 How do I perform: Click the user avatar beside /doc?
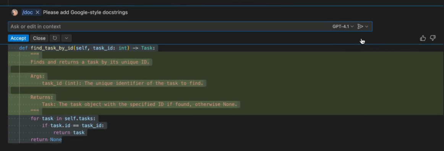(x=15, y=13)
